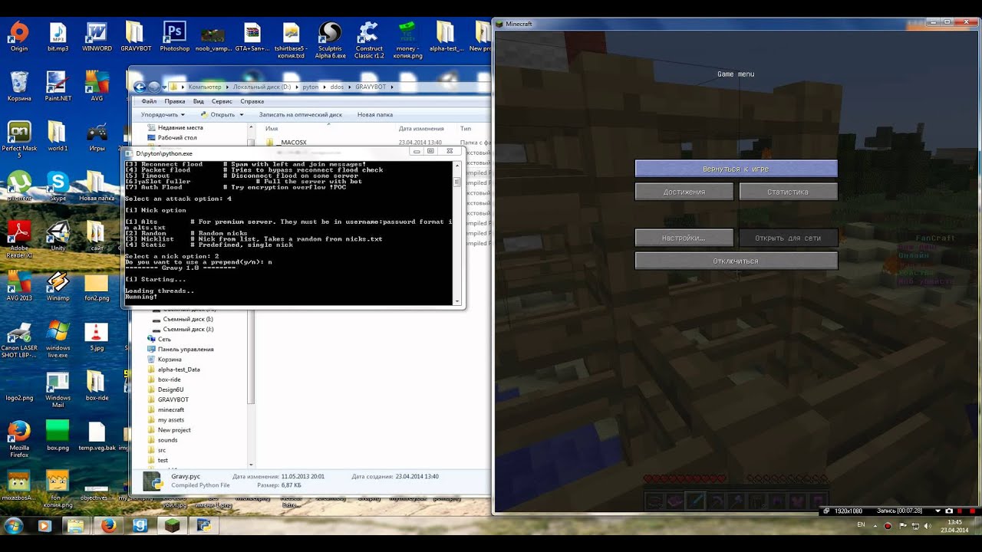
Task: Click Новая папка in Explorer toolbar
Action: pos(375,114)
